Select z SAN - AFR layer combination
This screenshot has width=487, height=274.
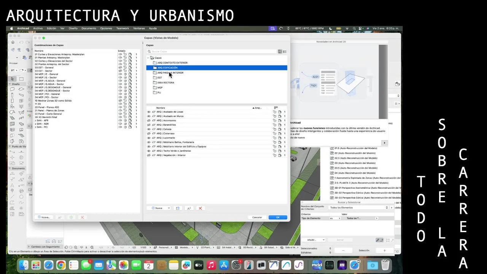(x=41, y=121)
